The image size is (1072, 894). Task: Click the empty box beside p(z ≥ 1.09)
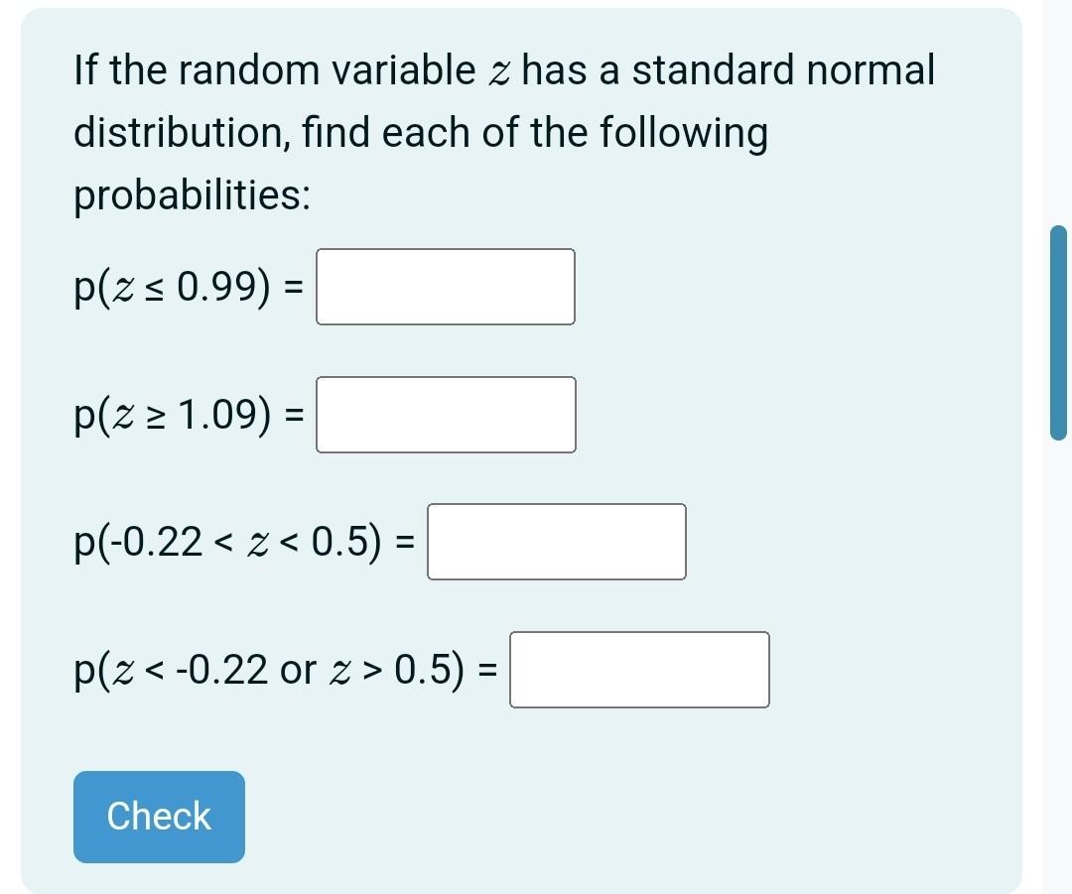(445, 415)
